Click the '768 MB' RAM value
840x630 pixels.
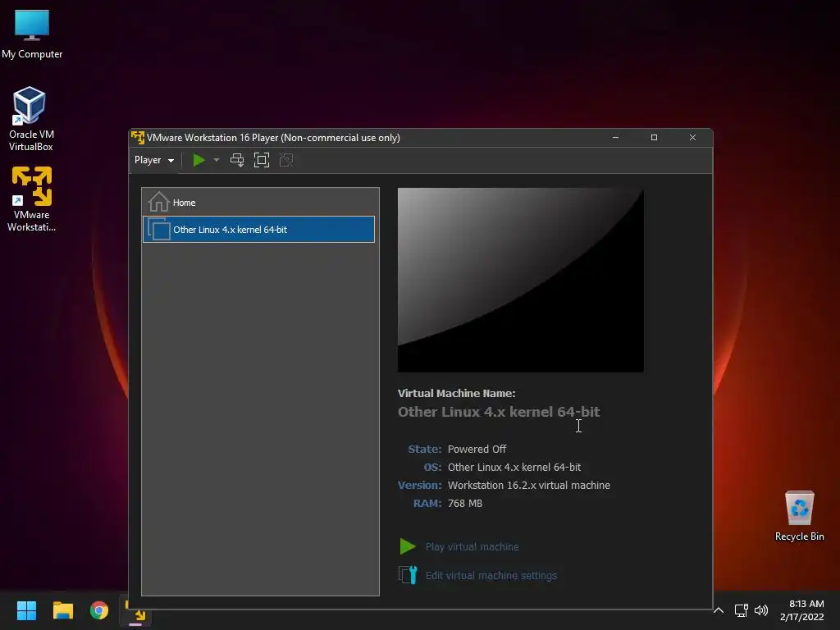click(x=465, y=504)
